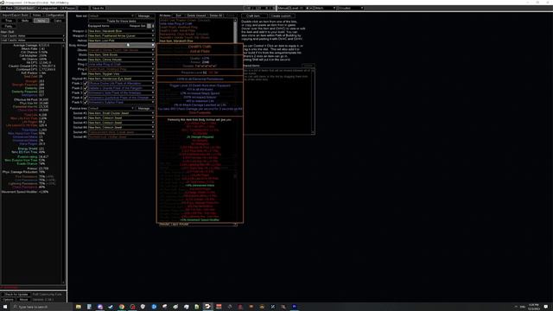This screenshot has width=553, height=311.
Task: Switch to the Party tab
Action: pos(9,26)
